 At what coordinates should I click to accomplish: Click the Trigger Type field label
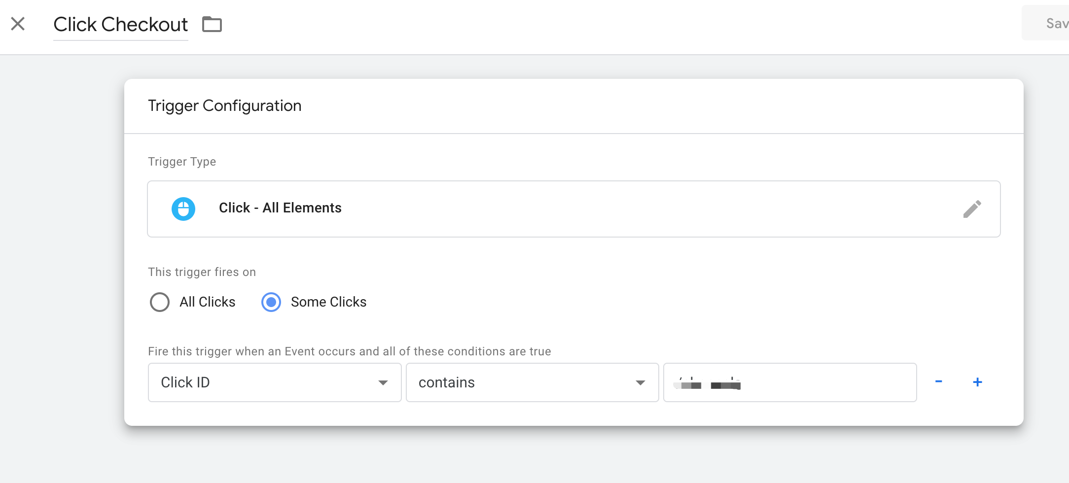tap(182, 162)
